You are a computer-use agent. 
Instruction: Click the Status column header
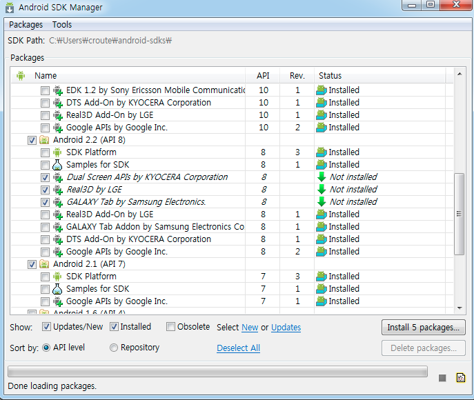tap(380, 76)
